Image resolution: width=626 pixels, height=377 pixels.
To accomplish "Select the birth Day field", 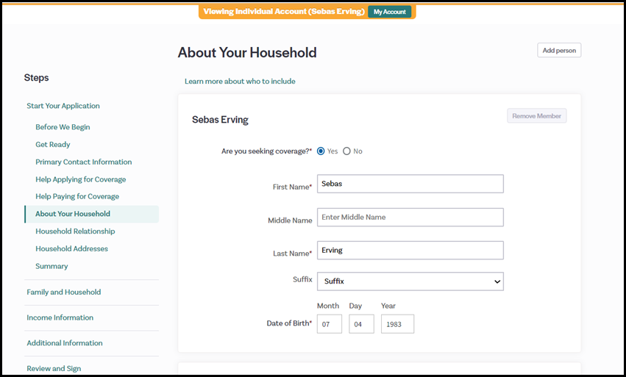I will coord(361,324).
